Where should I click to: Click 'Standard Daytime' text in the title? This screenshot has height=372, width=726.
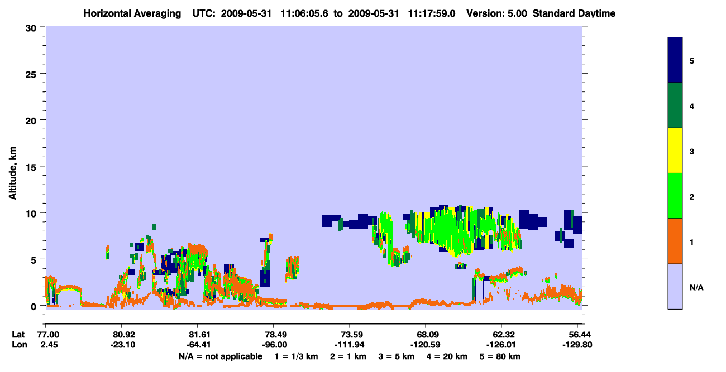pyautogui.click(x=574, y=13)
